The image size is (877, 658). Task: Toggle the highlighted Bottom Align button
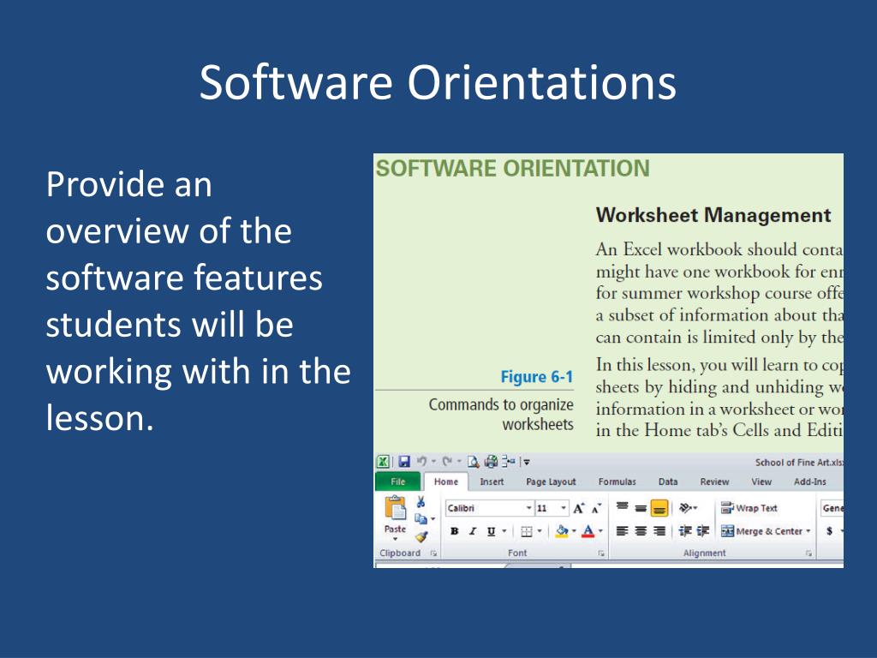pyautogui.click(x=659, y=508)
